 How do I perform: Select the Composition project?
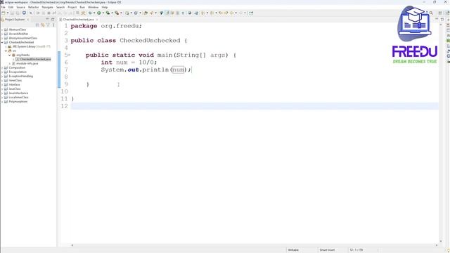[17, 67]
